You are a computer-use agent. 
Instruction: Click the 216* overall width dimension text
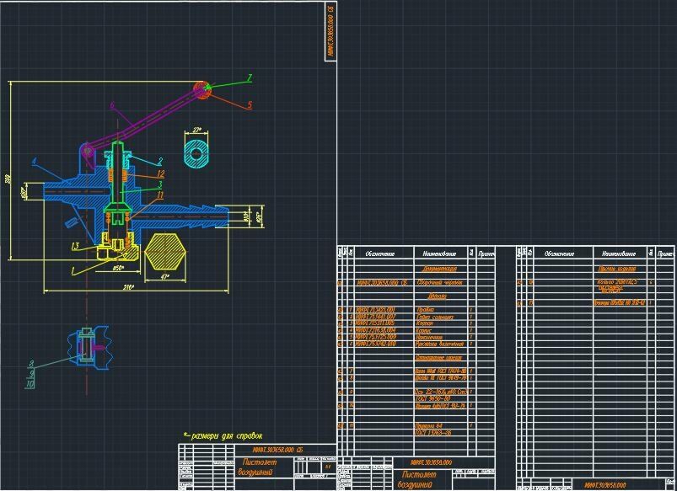129,287
